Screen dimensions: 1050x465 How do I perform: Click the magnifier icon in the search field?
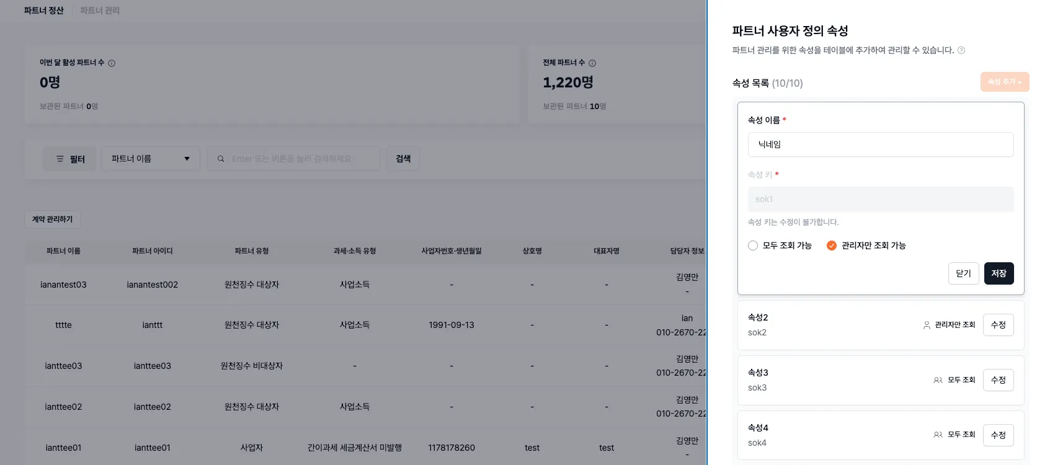tap(221, 158)
